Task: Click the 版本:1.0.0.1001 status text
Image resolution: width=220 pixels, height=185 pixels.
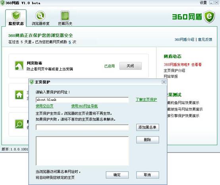Action: click(x=15, y=149)
